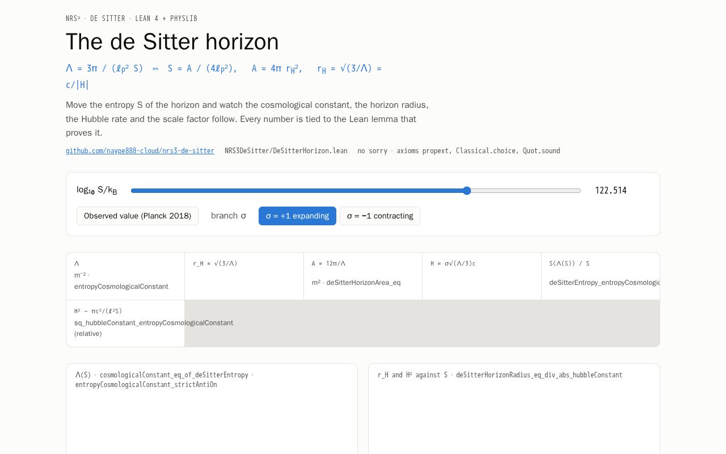Click the r_H = √(3/Λ) cell
Image resolution: width=726 pixels, height=454 pixels.
click(x=244, y=276)
